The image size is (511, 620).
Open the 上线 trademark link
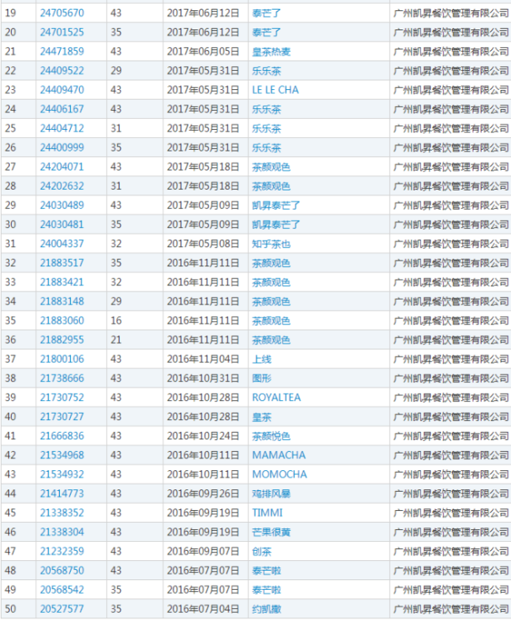[261, 359]
